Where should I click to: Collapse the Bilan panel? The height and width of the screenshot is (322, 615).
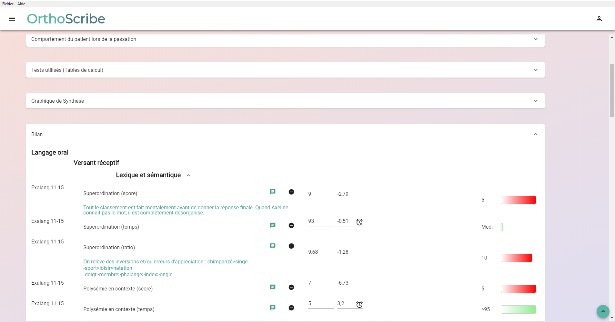(x=535, y=135)
